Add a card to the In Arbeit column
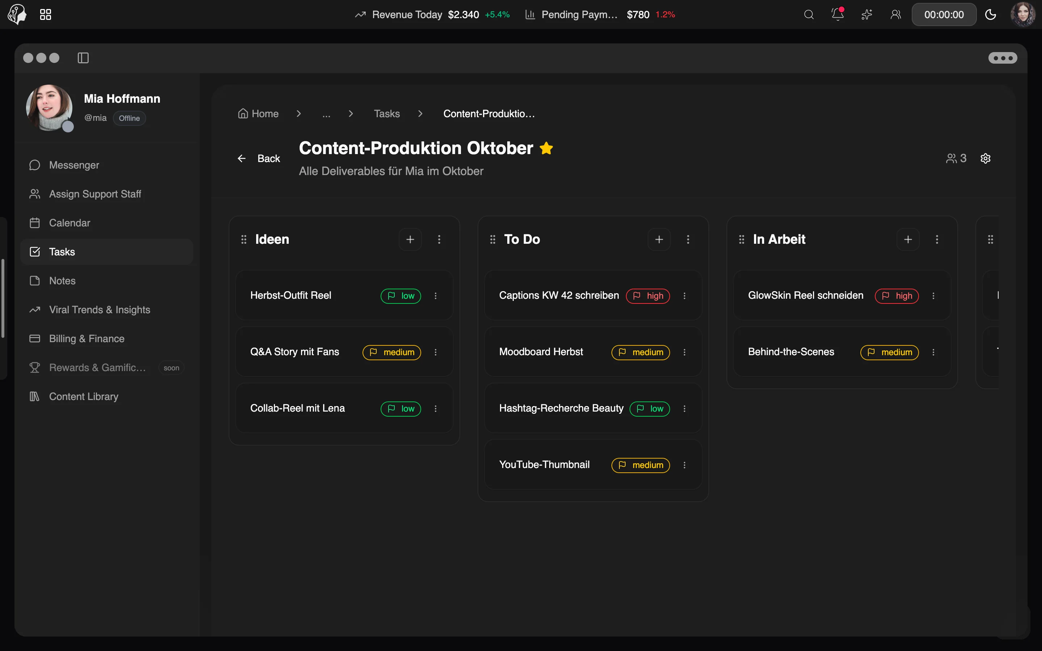 [908, 239]
